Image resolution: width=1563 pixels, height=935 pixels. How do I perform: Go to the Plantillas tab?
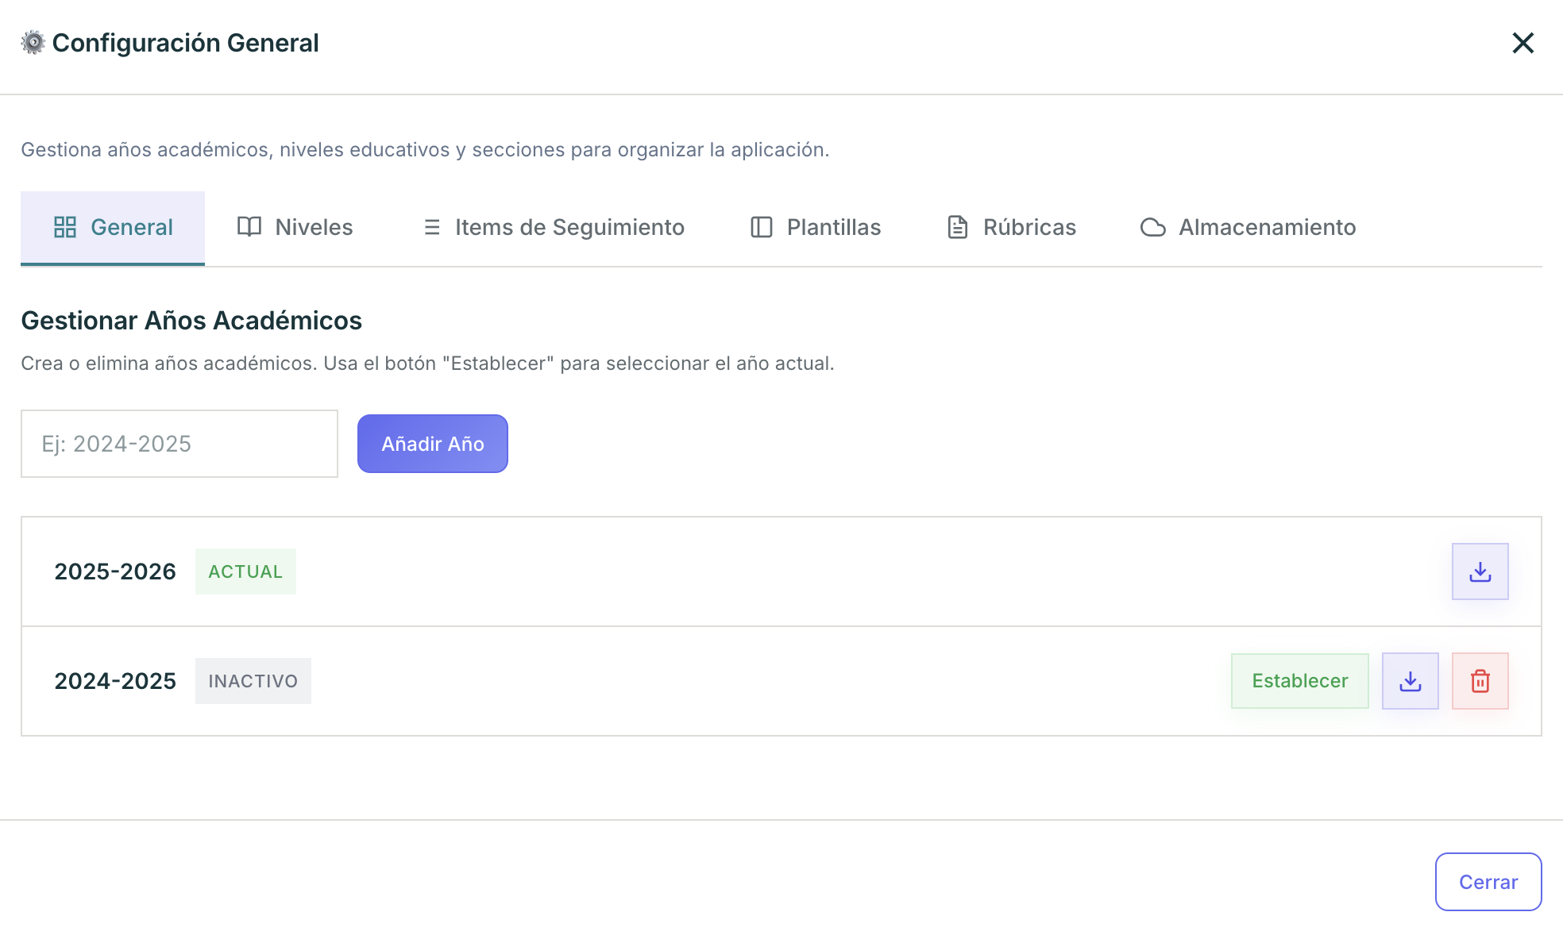(x=833, y=227)
